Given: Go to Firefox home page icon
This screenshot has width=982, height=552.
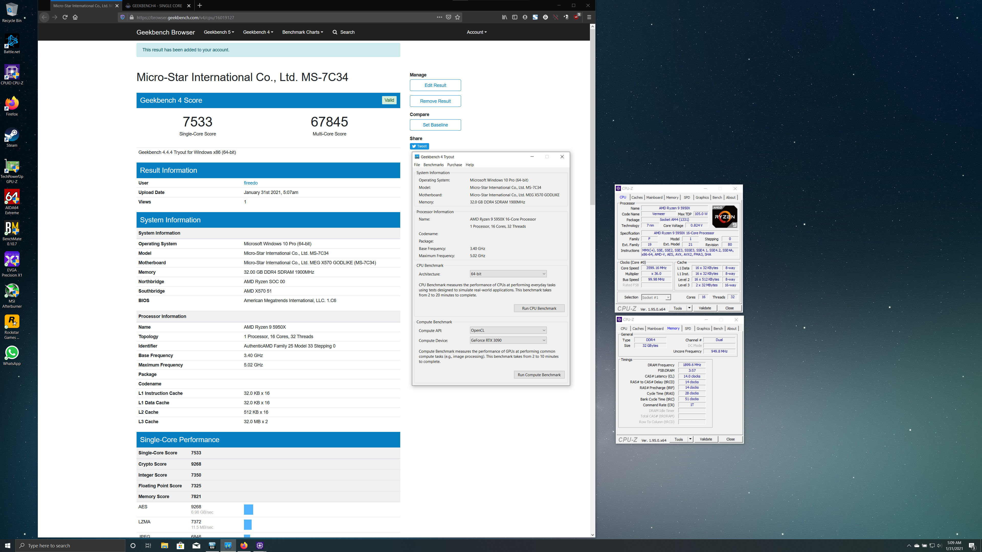Looking at the screenshot, I should click(75, 17).
